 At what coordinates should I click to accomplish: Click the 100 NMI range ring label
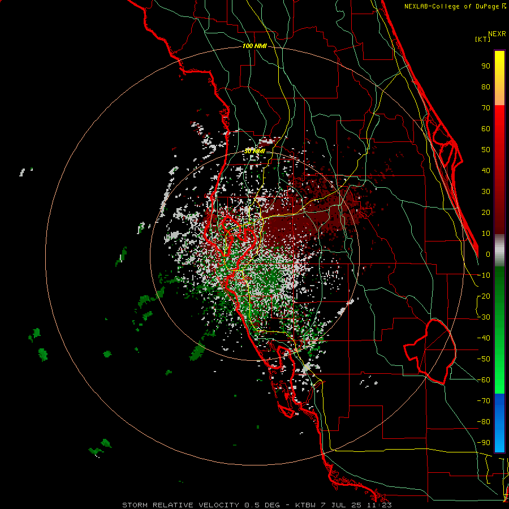click(255, 46)
